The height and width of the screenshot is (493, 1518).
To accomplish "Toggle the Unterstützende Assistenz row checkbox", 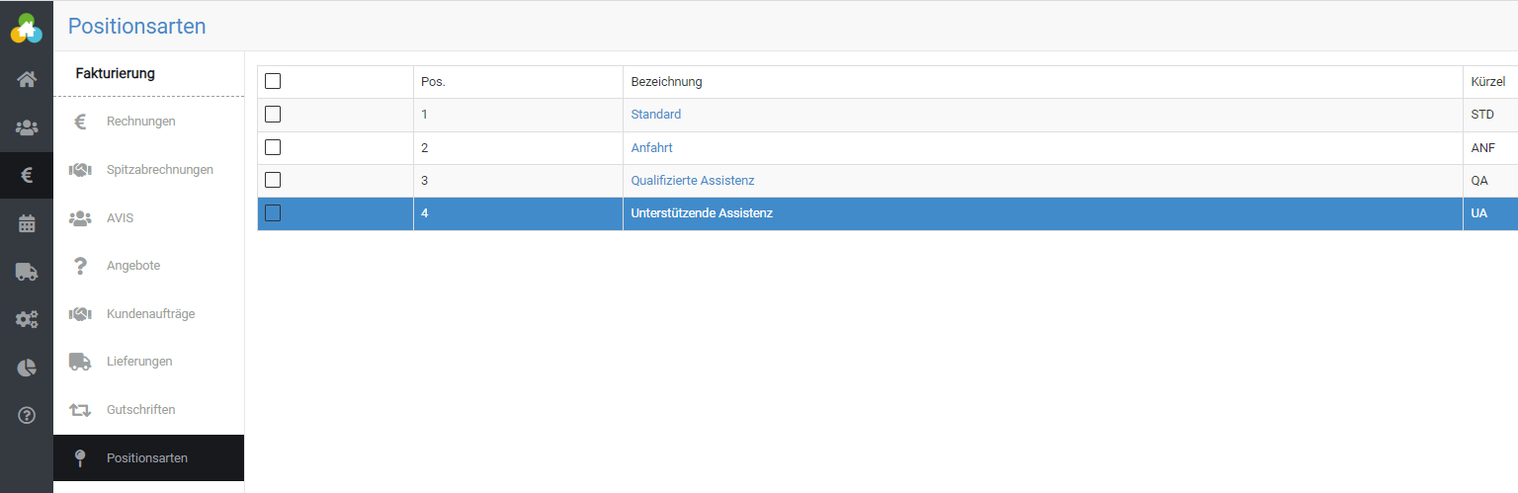I will point(273,213).
